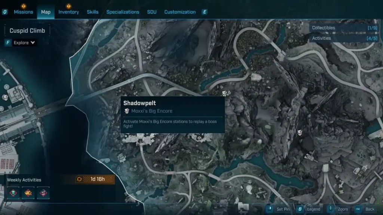Open the Customization tab
383x215 pixels.
[x=180, y=12]
